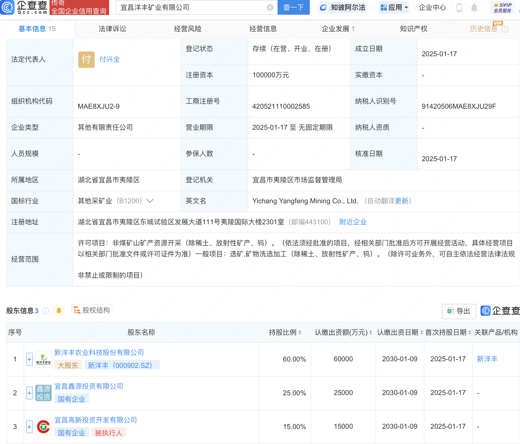The width and height of the screenshot is (520, 444).
Task: Click the 导出 export button
Action: 459,311
